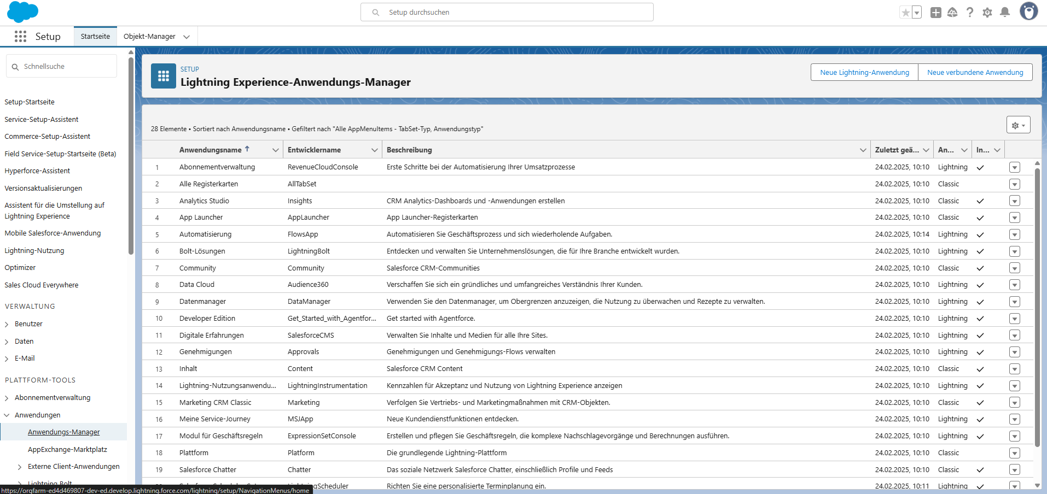The height and width of the screenshot is (494, 1047).
Task: Click the user profile avatar
Action: 1028,11
